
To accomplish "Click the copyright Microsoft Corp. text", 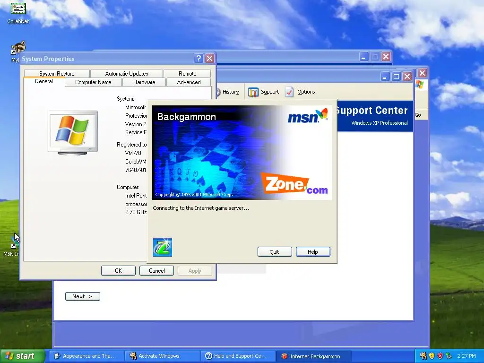I will click(x=194, y=194).
